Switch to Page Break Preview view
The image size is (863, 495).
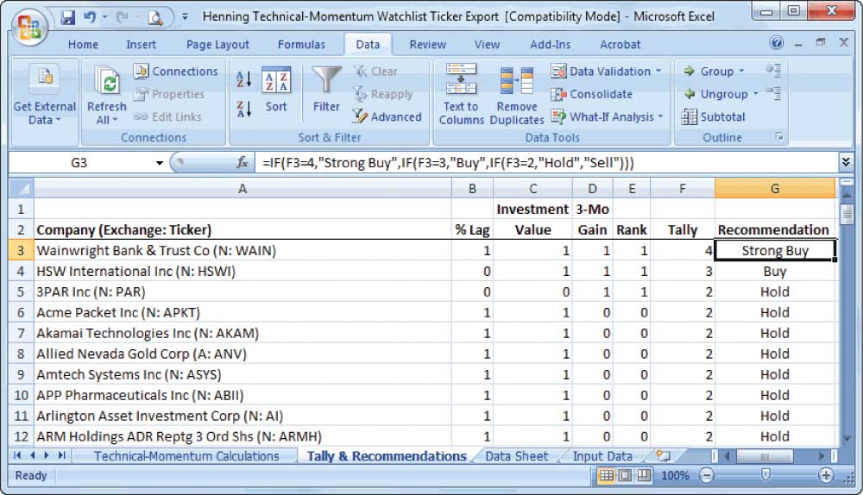tap(644, 476)
